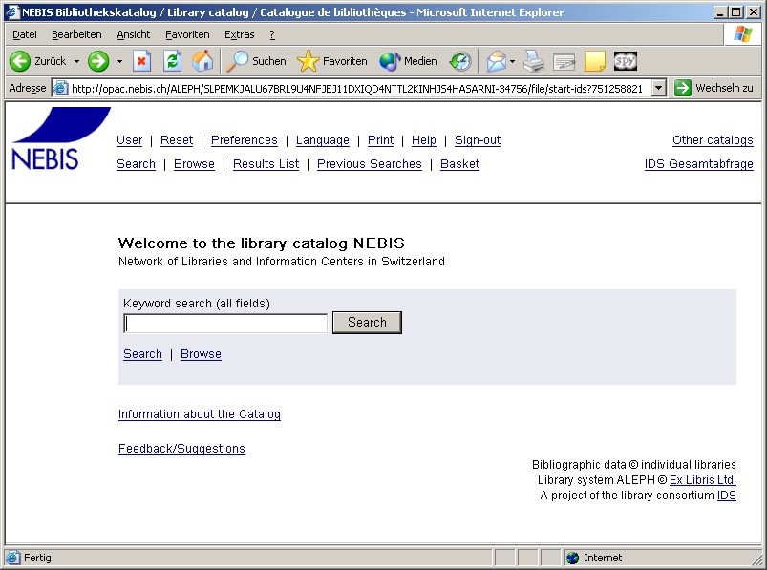Image resolution: width=767 pixels, height=570 pixels.
Task: Go to the home page icon
Action: point(202,61)
